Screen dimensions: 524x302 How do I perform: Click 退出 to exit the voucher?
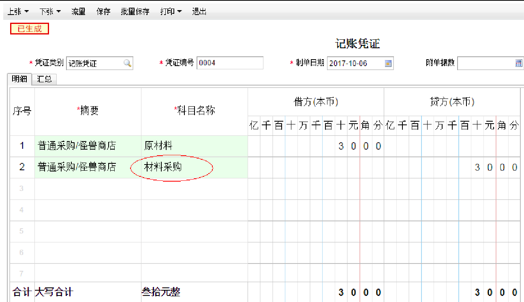pos(199,12)
